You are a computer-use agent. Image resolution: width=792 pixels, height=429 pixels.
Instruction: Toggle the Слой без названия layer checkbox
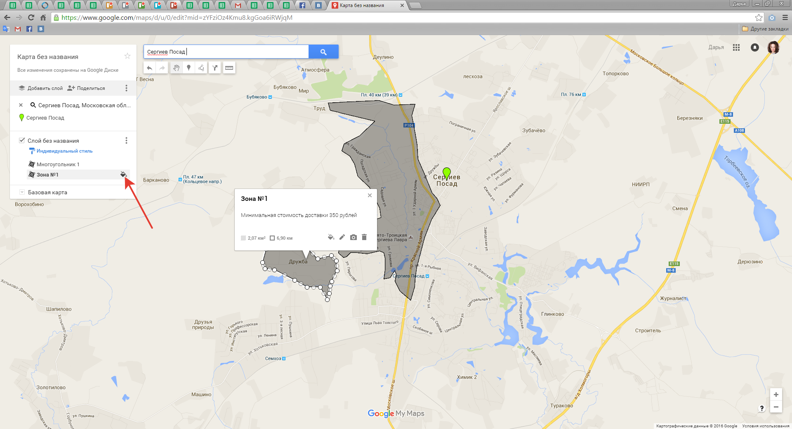(22, 140)
